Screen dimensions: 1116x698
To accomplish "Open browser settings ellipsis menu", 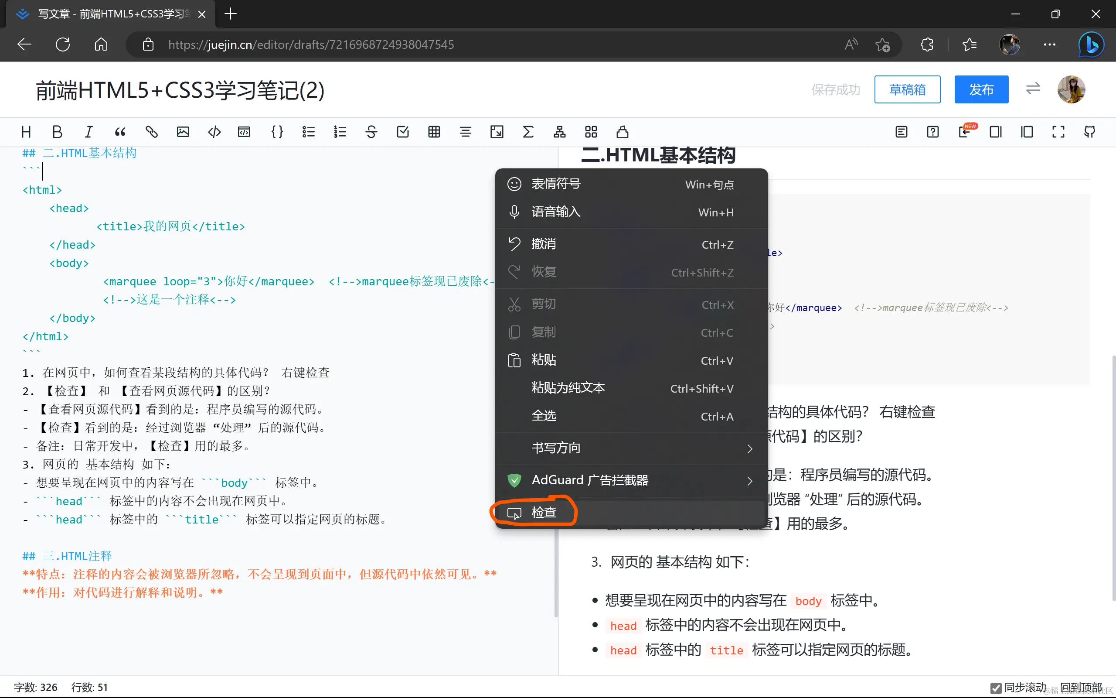I will pos(1049,45).
